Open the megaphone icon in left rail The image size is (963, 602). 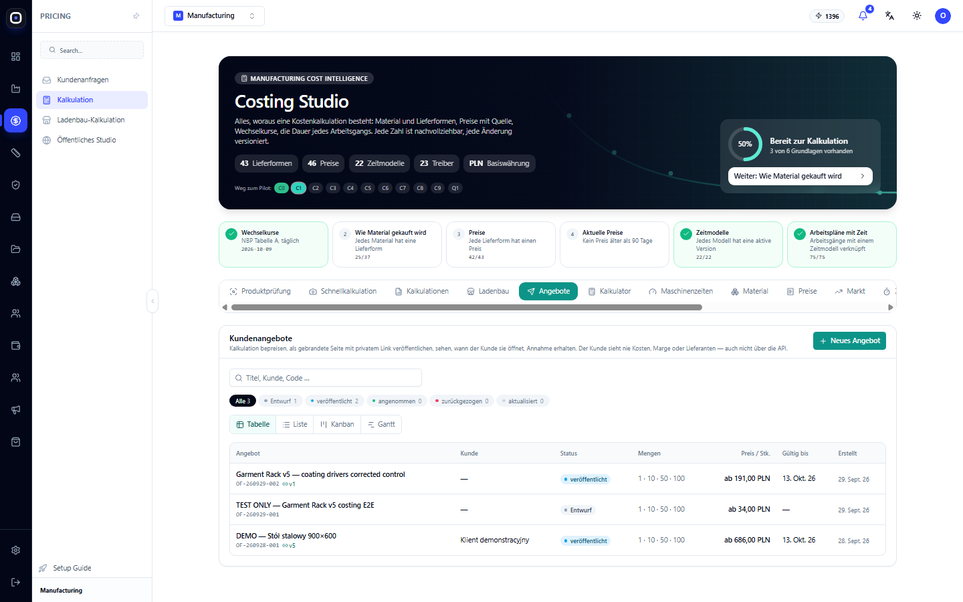pyautogui.click(x=16, y=410)
